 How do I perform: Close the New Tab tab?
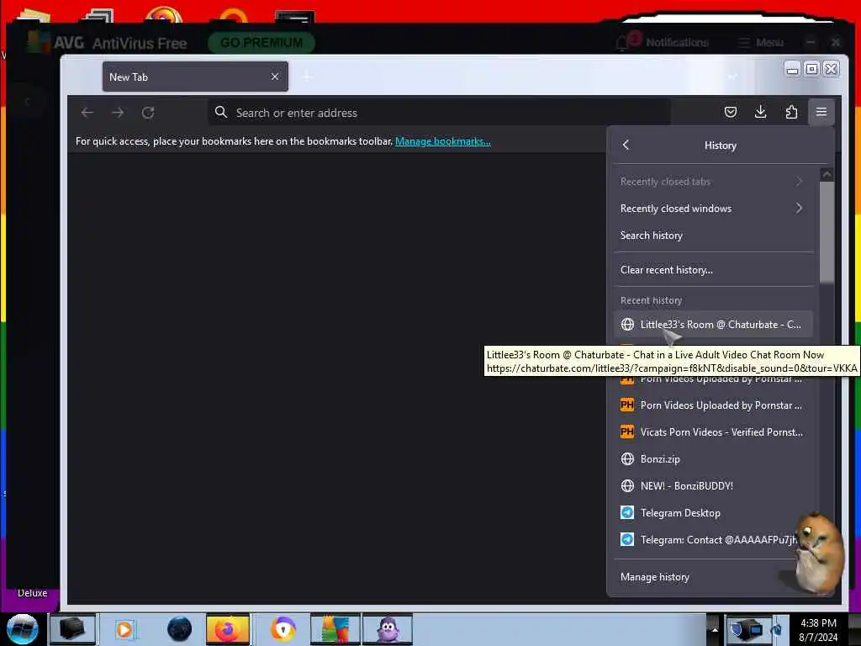275,77
